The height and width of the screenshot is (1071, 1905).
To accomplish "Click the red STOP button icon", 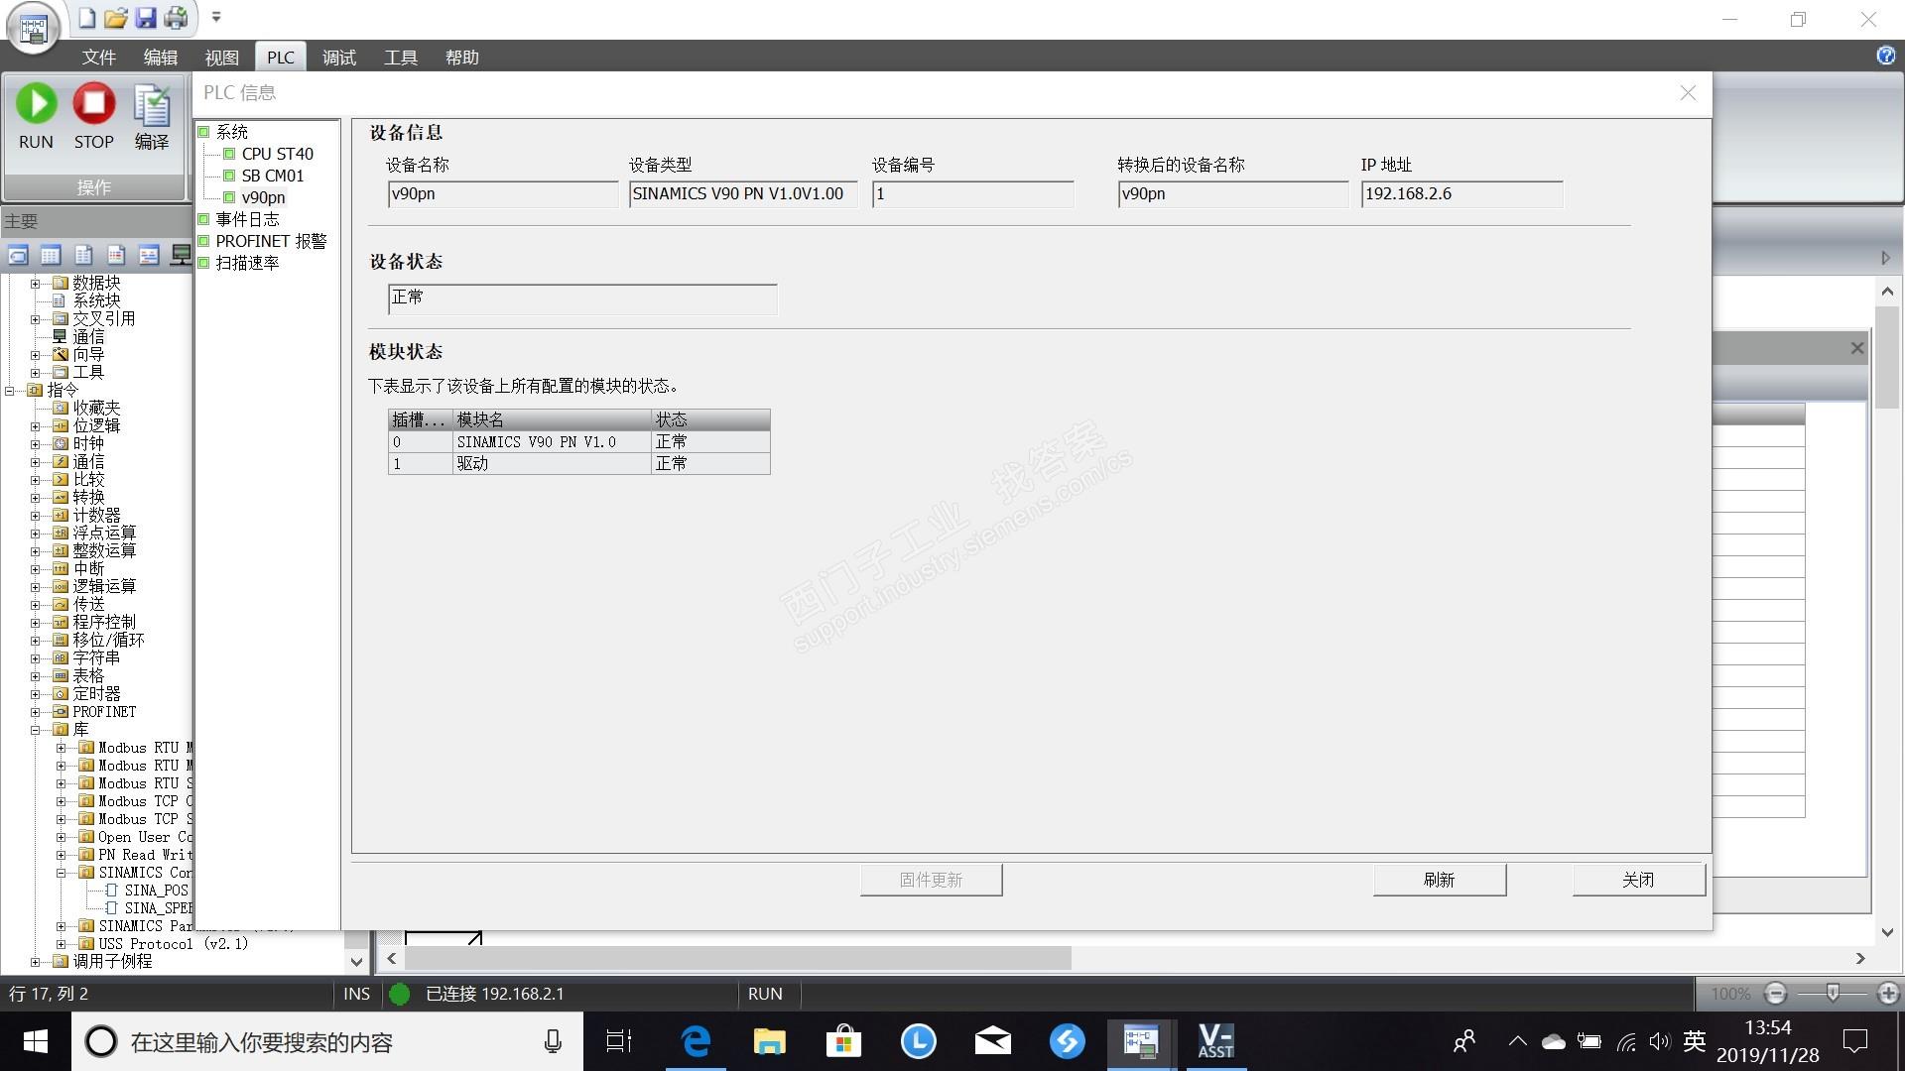I will click(94, 104).
